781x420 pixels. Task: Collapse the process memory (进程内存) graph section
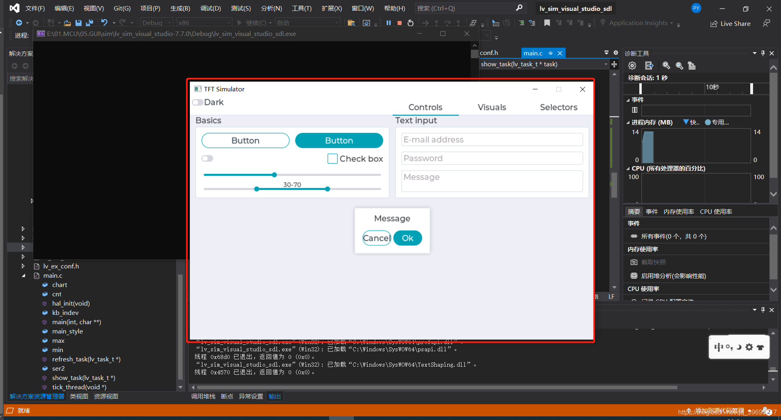628,122
